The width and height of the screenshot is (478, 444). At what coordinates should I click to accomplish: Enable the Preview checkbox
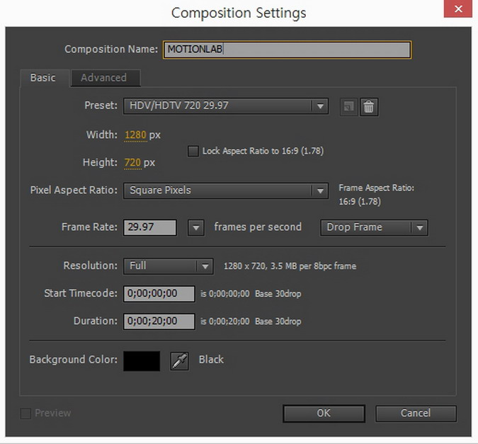pyautogui.click(x=25, y=414)
